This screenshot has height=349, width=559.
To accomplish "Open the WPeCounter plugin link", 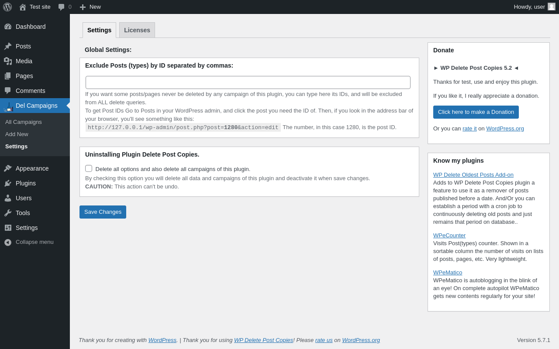I will [x=449, y=236].
